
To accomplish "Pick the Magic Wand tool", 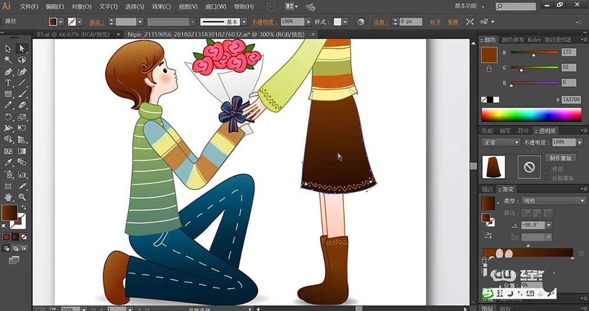I will [x=8, y=60].
